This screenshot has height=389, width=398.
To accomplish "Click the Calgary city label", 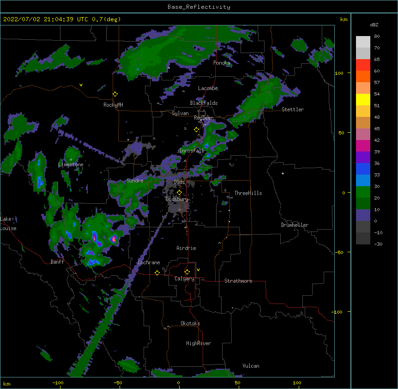I will coord(184,279).
